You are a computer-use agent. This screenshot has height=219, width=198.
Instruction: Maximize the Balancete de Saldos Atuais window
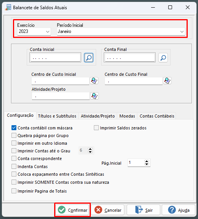pyautogui.click(x=170, y=7)
